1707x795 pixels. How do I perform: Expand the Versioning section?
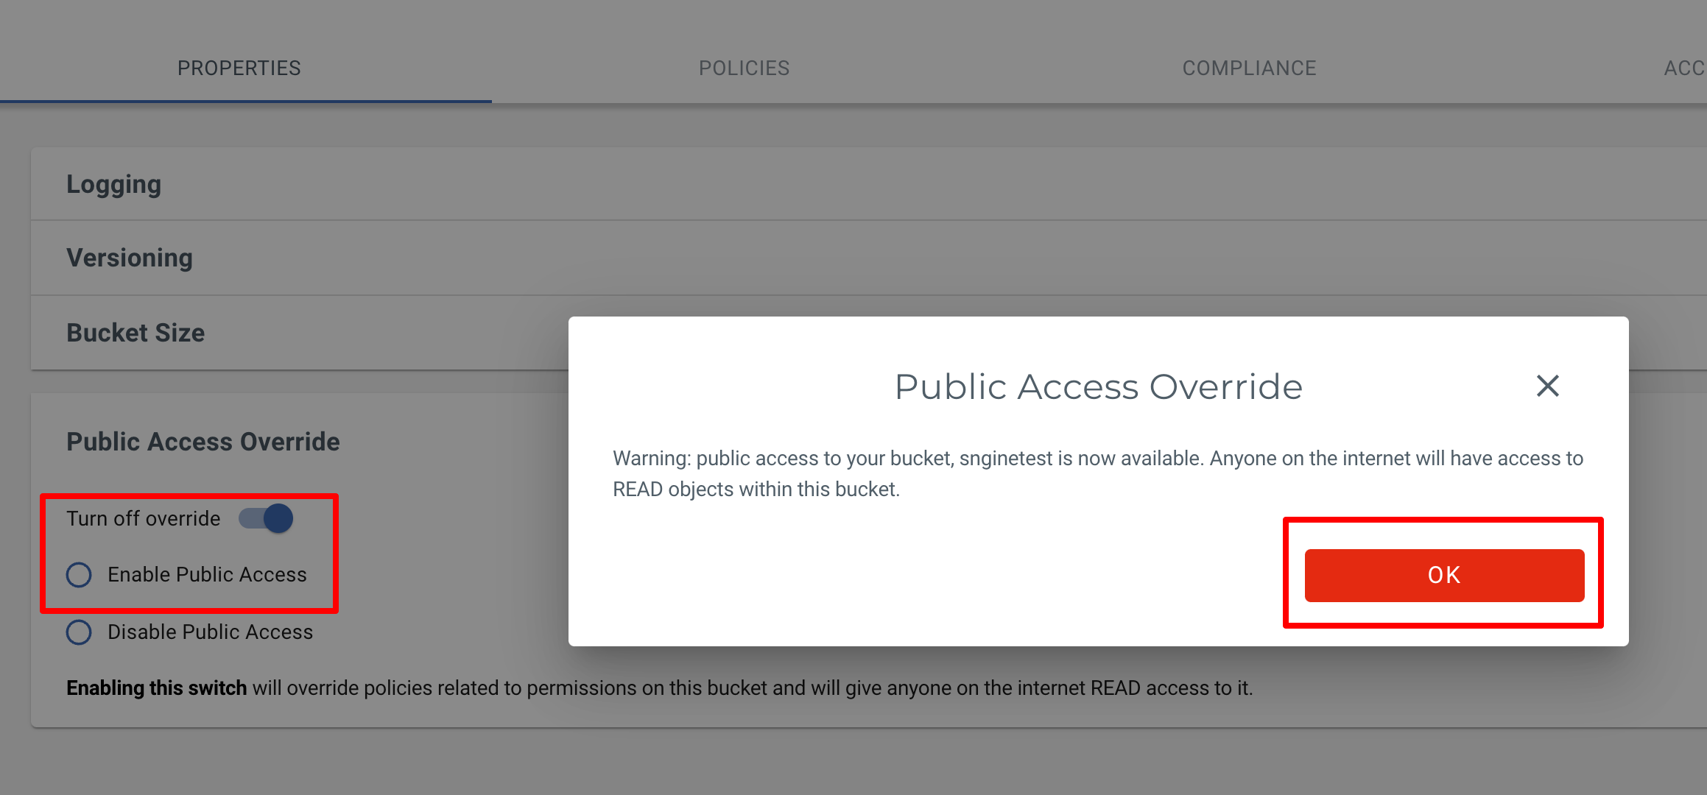coord(130,258)
